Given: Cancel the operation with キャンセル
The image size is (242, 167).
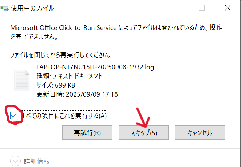Looking at the screenshot, I should (200, 132).
